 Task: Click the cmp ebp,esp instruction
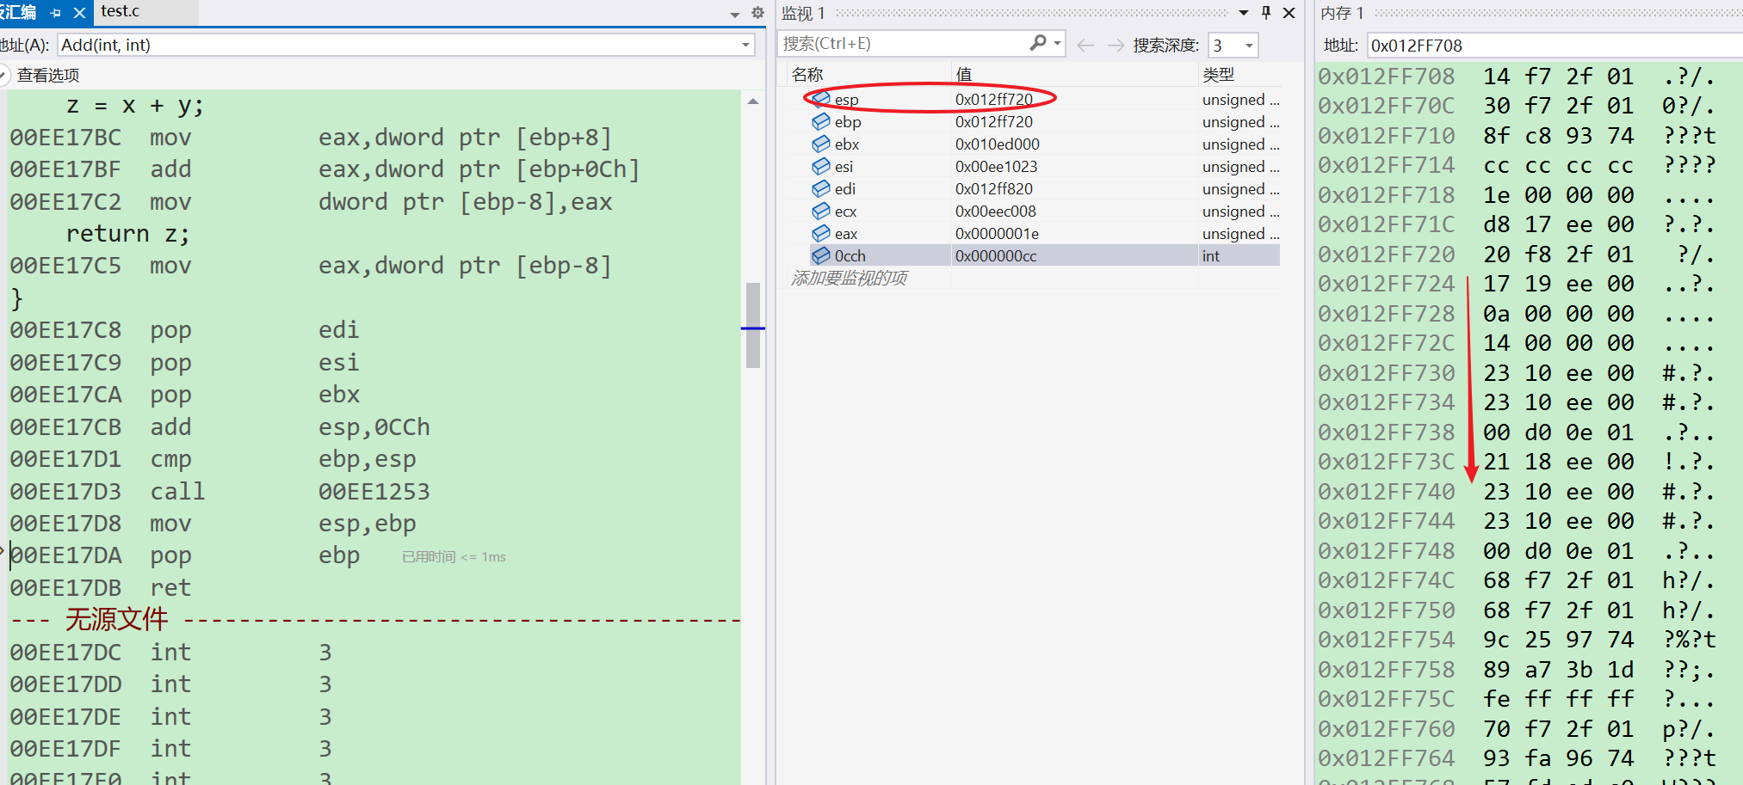pos(213,459)
